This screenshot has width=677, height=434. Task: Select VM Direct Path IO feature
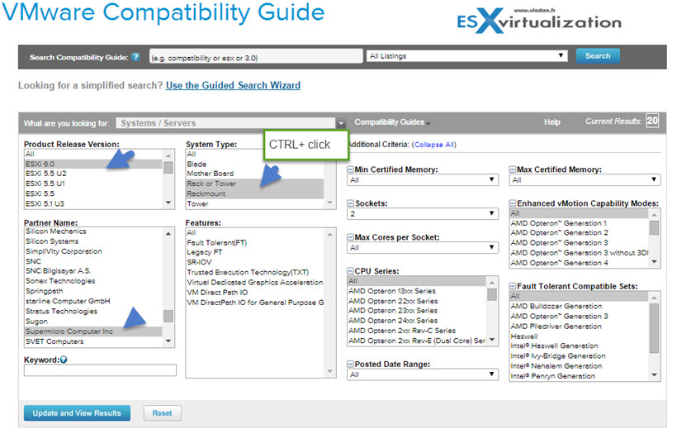(255, 292)
